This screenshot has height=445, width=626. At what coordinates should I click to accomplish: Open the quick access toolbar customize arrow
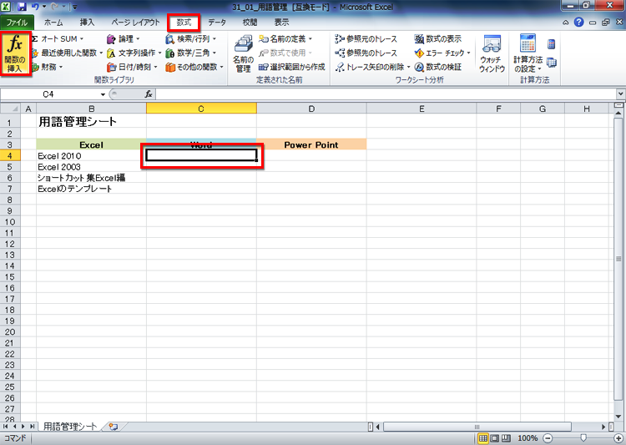click(74, 7)
